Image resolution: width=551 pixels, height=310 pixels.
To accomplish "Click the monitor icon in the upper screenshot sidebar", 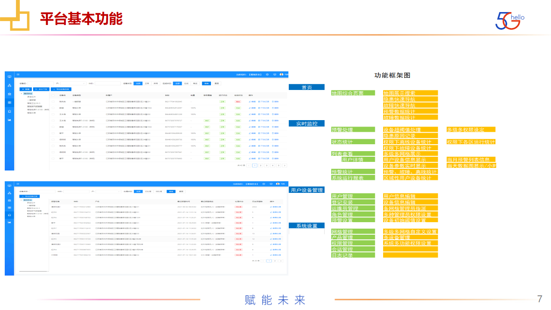I will [9, 77].
